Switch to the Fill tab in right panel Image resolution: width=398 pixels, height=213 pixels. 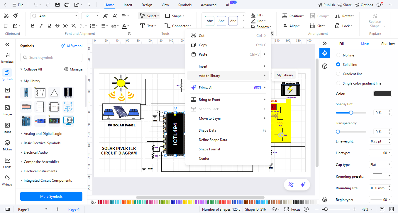(341, 44)
